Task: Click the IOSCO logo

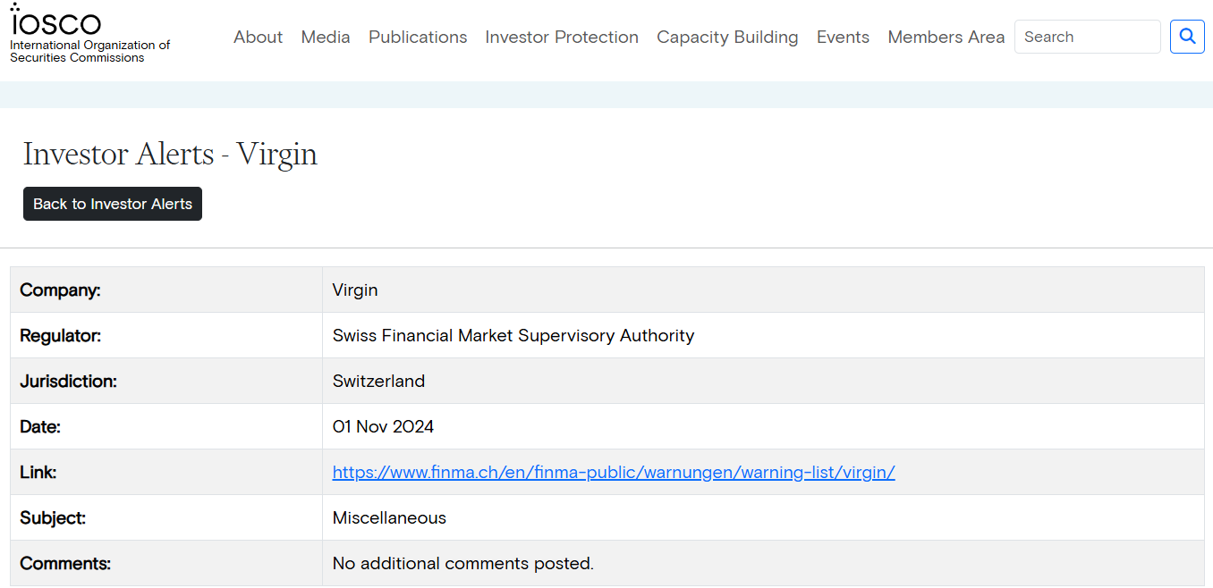Action: [55, 21]
